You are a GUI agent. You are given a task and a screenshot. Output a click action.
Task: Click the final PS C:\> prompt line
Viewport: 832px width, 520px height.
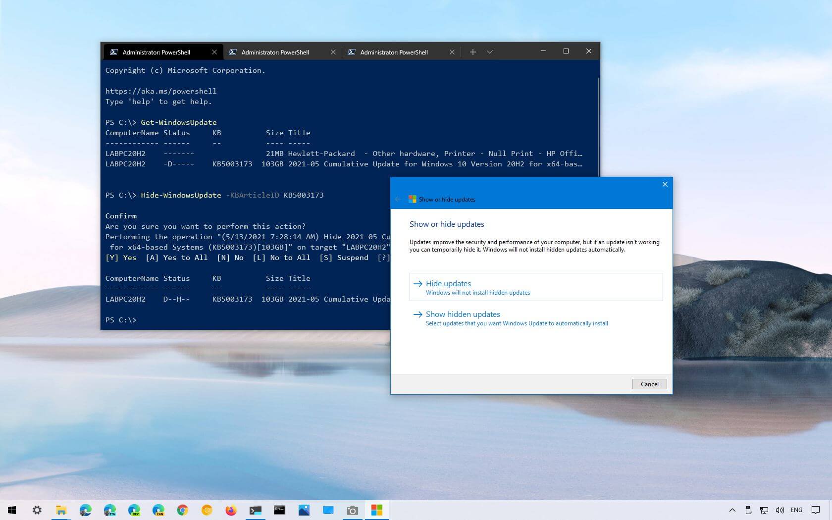click(121, 320)
